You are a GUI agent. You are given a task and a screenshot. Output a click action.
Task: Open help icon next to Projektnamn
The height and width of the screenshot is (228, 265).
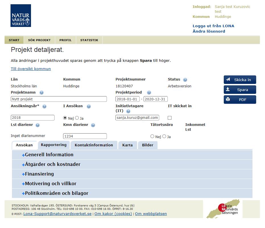(42, 92)
